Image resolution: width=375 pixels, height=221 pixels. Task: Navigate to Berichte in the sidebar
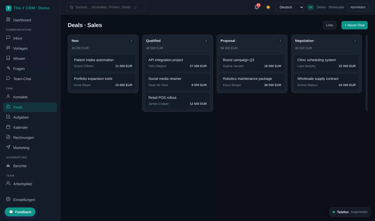pyautogui.click(x=30, y=166)
